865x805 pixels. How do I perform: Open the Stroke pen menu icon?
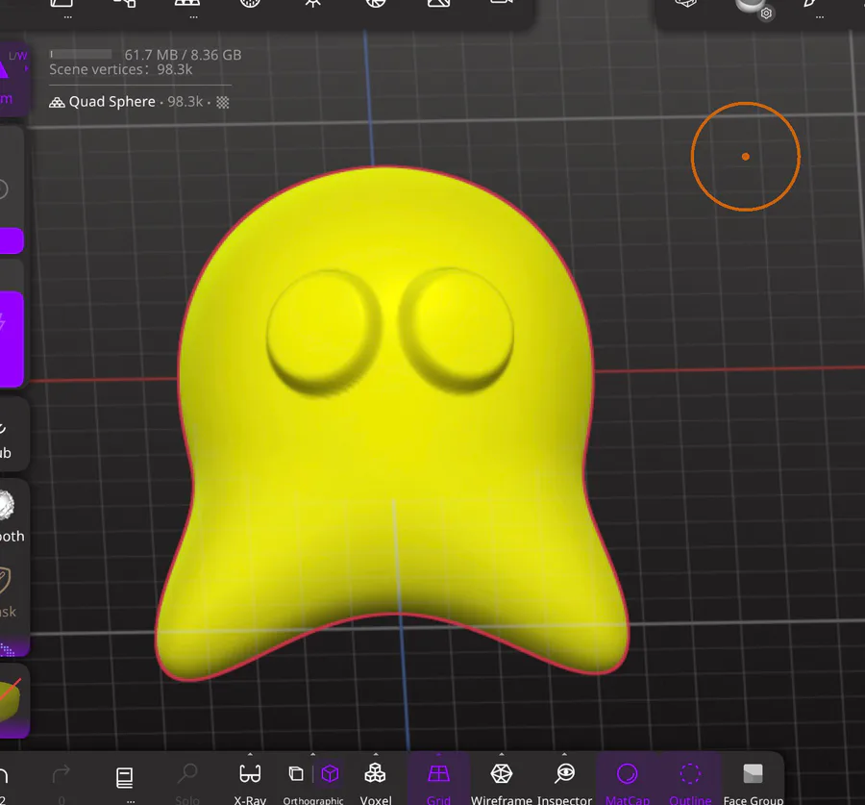[x=811, y=3]
